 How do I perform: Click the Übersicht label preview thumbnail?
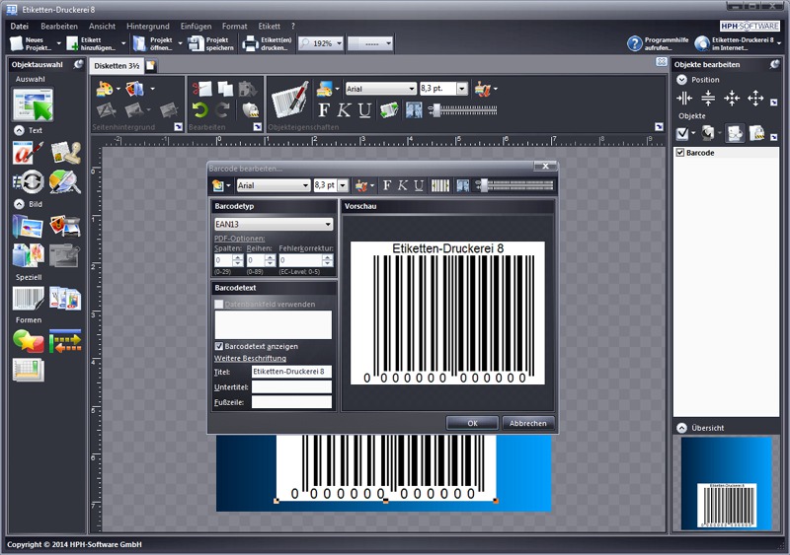[x=726, y=483]
